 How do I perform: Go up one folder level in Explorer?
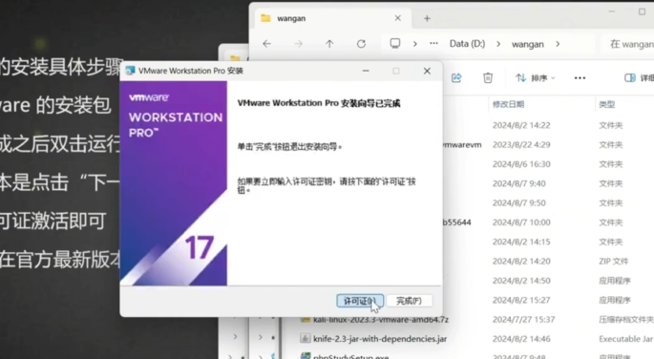(x=329, y=44)
